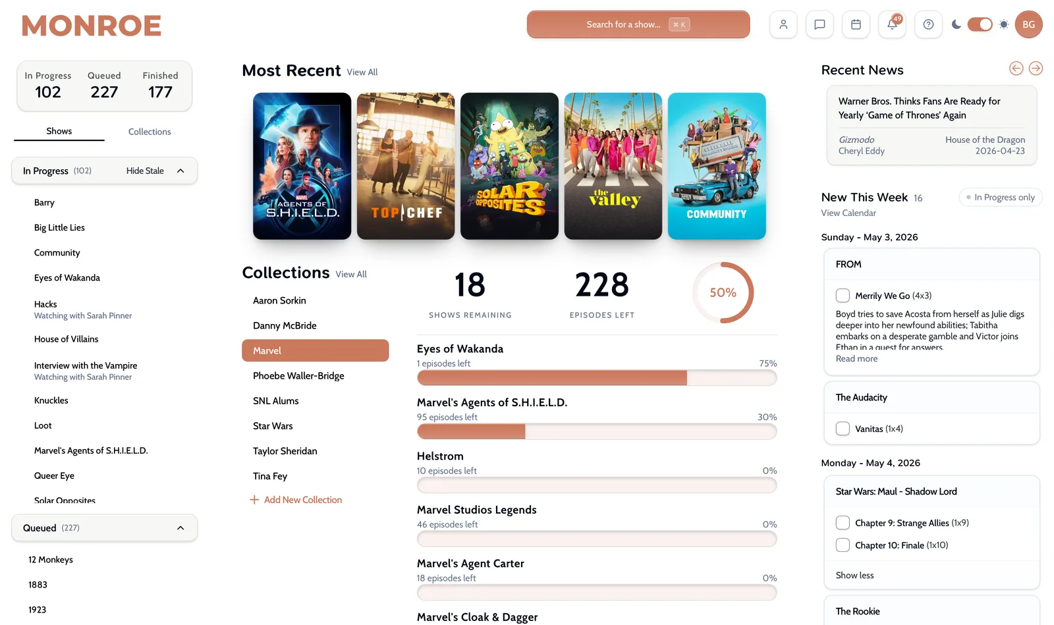Click the search for a show field
1054x625 pixels.
638,24
